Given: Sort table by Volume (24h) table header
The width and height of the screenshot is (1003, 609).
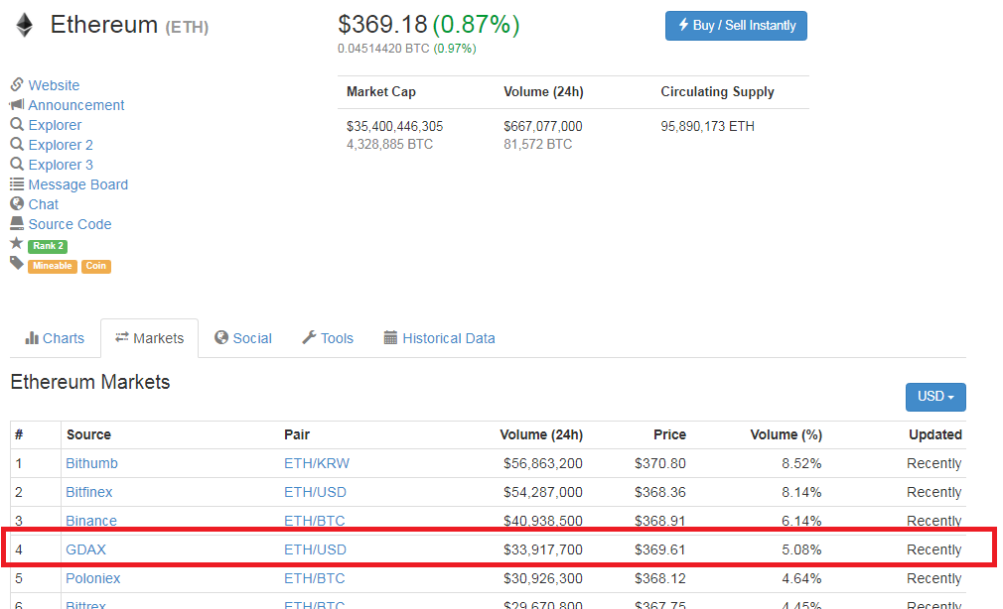Looking at the screenshot, I should (x=541, y=434).
